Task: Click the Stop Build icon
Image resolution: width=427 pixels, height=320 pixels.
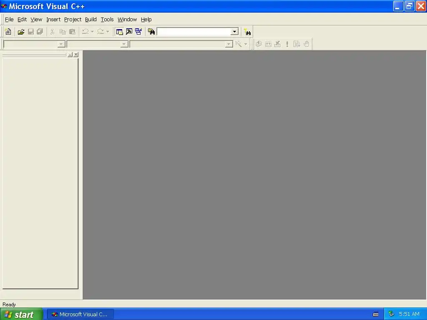Action: coord(278,44)
